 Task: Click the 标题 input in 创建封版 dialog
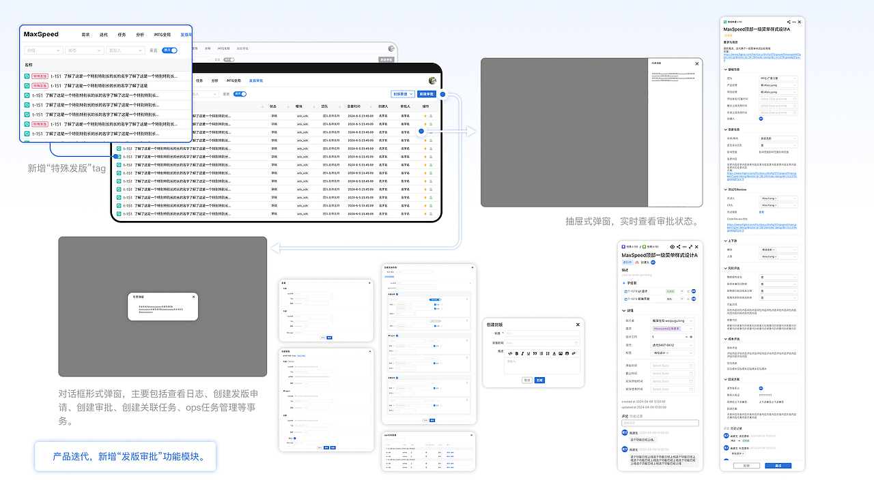(x=542, y=333)
